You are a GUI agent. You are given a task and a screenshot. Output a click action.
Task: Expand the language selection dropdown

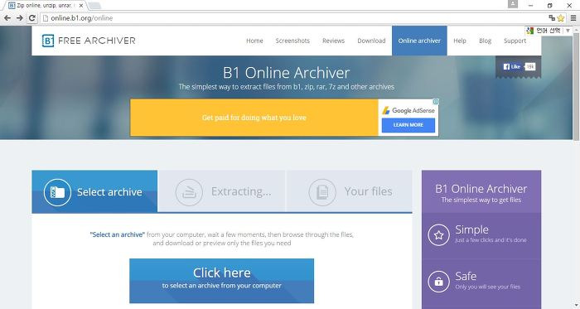pos(568,31)
